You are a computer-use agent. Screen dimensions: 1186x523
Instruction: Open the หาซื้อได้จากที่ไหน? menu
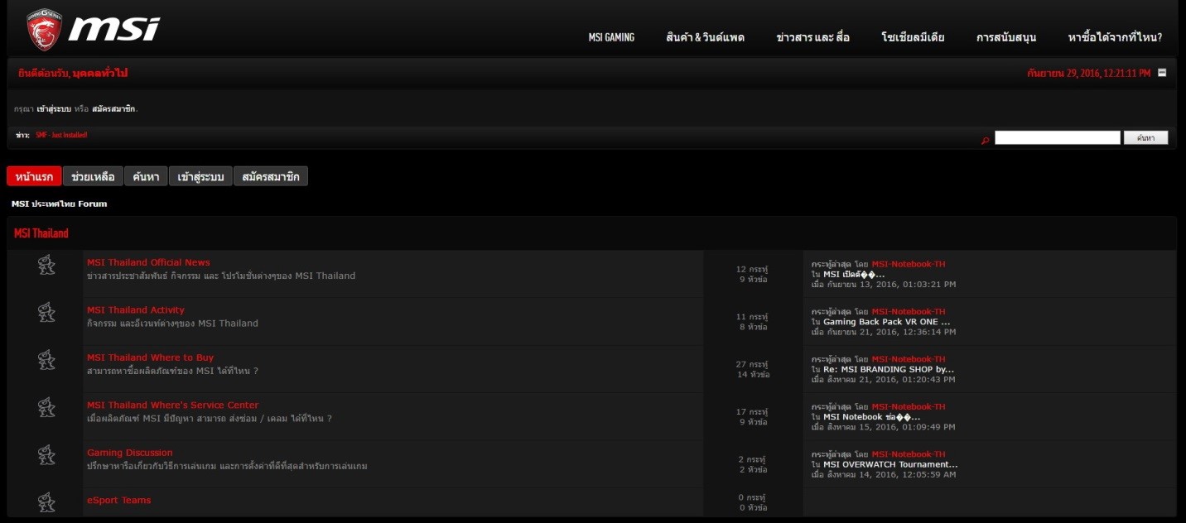tap(1115, 37)
